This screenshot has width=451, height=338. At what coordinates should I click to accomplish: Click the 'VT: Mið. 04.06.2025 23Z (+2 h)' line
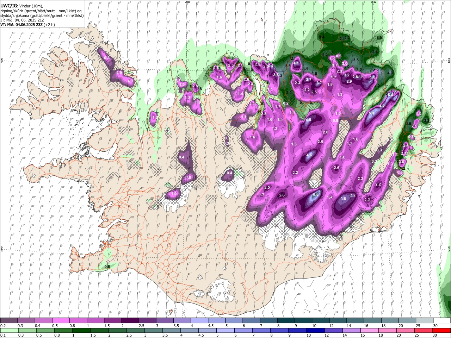(x=27, y=25)
